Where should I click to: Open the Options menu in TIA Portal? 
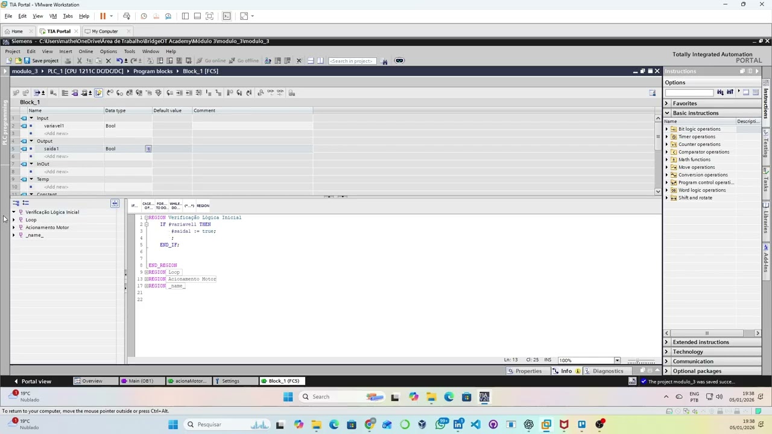click(109, 51)
